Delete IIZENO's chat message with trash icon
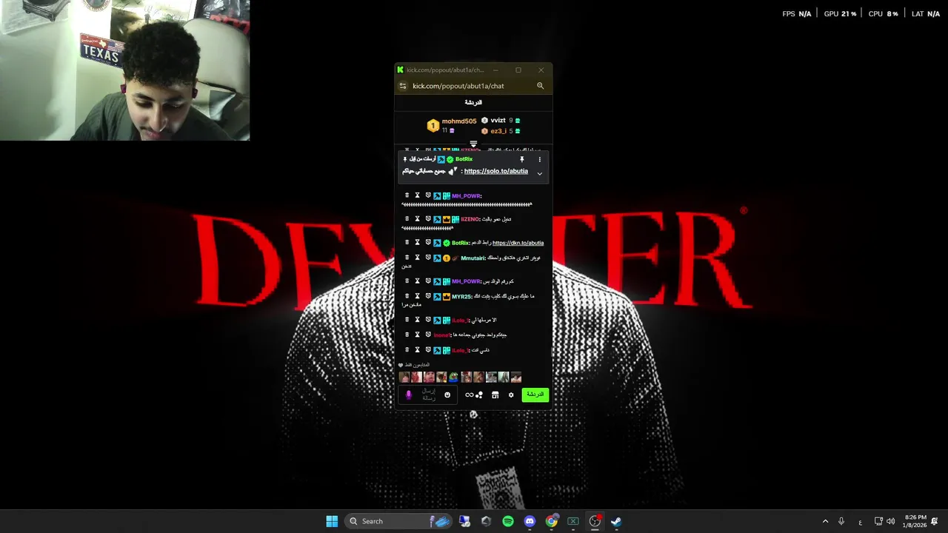Image resolution: width=948 pixels, height=533 pixels. pos(407,219)
